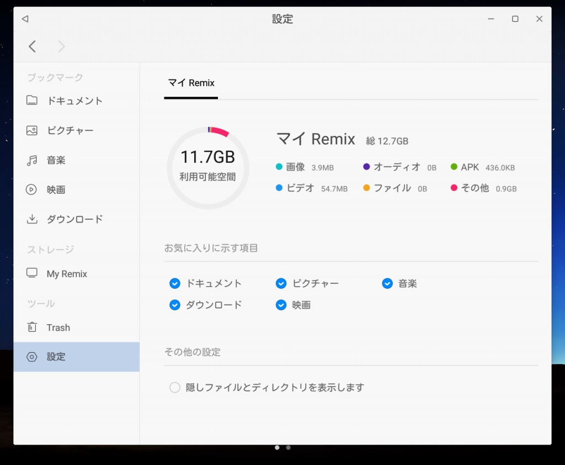
Task: Click the second page indicator dot
Action: tap(288, 448)
